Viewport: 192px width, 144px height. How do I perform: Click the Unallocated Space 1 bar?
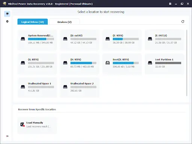click(x=41, y=87)
